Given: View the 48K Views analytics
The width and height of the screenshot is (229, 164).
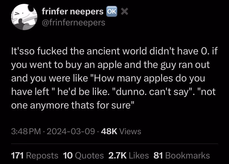Looking at the screenshot, I should coord(121,131).
